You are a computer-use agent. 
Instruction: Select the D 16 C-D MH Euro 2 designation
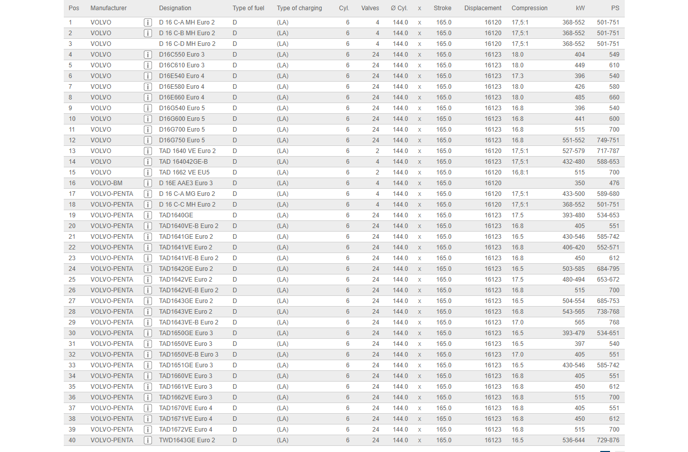click(x=187, y=44)
